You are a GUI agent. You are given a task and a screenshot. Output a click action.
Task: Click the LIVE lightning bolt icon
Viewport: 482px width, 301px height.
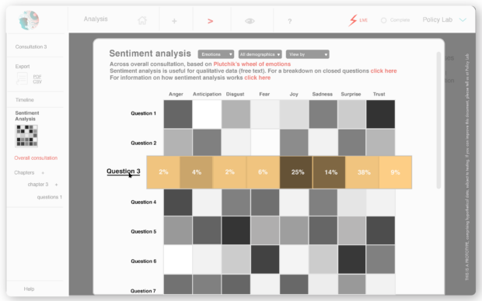(353, 20)
